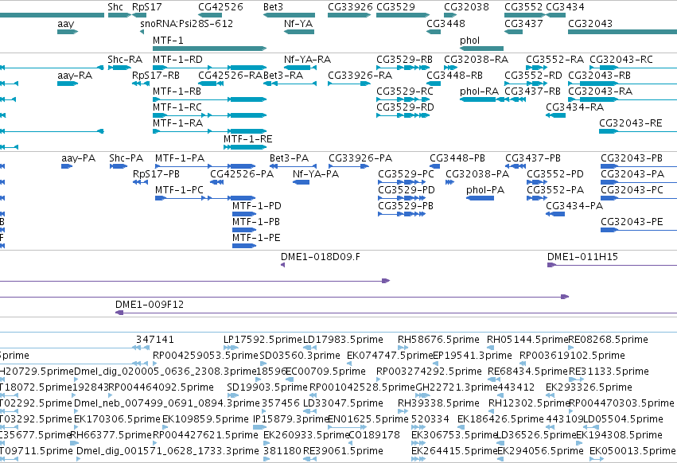
Task: Select transcript CG42526-RA
Action: point(211,84)
